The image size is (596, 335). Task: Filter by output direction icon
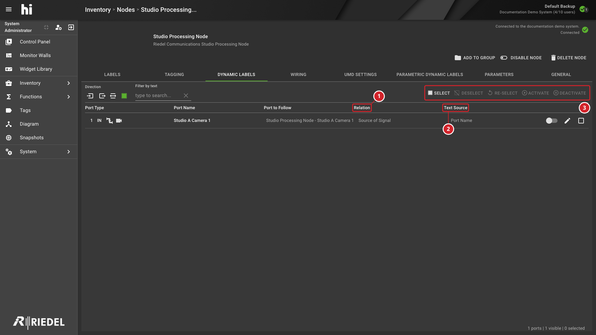102,96
